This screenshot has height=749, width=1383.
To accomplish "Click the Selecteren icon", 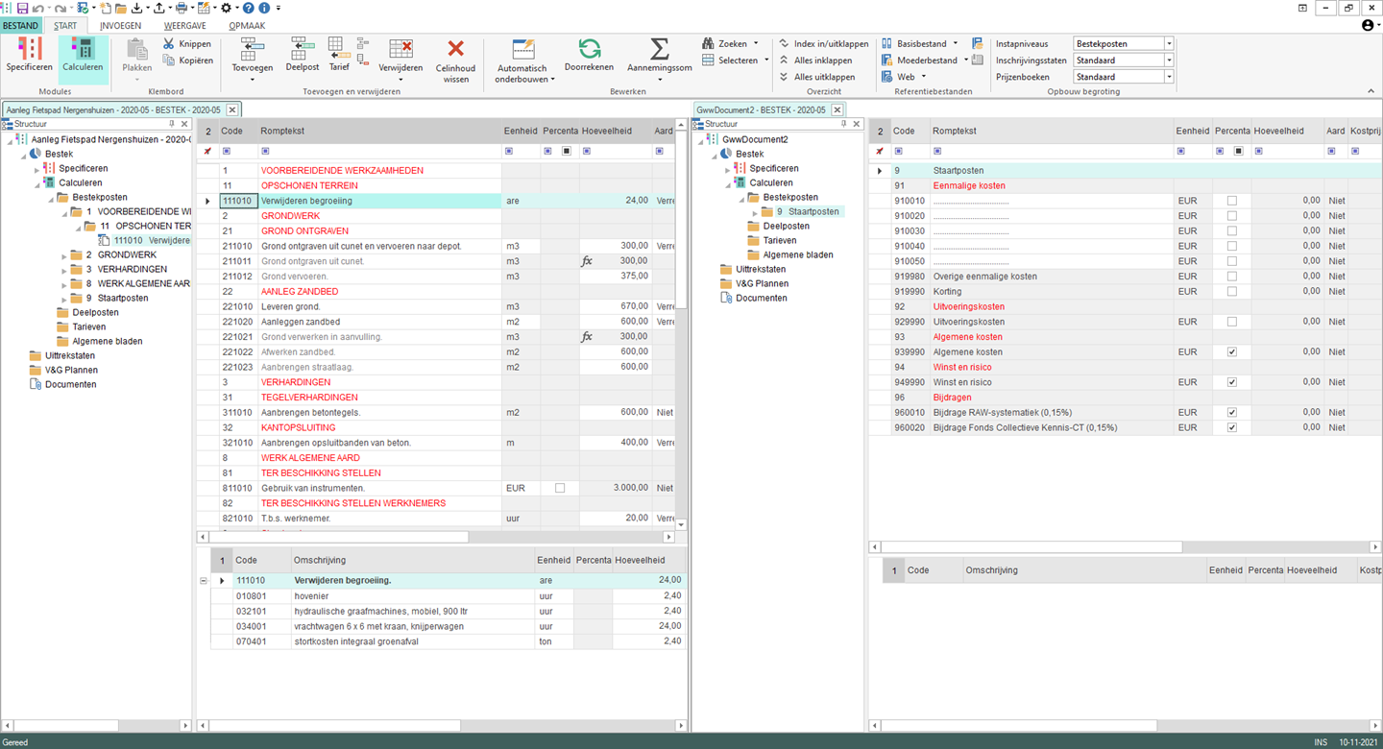I will click(709, 60).
